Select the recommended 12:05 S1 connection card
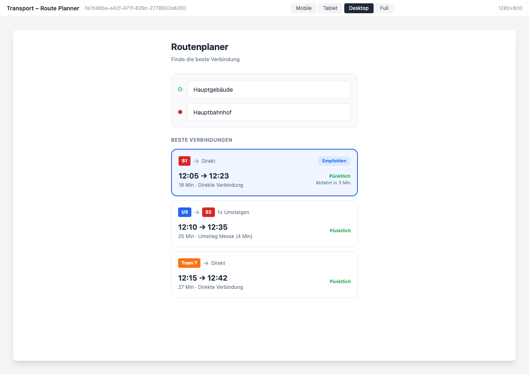 point(264,172)
